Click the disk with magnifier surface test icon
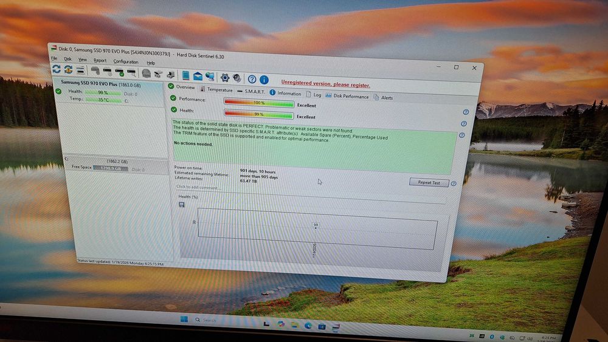The height and width of the screenshot is (342, 608). (131, 72)
